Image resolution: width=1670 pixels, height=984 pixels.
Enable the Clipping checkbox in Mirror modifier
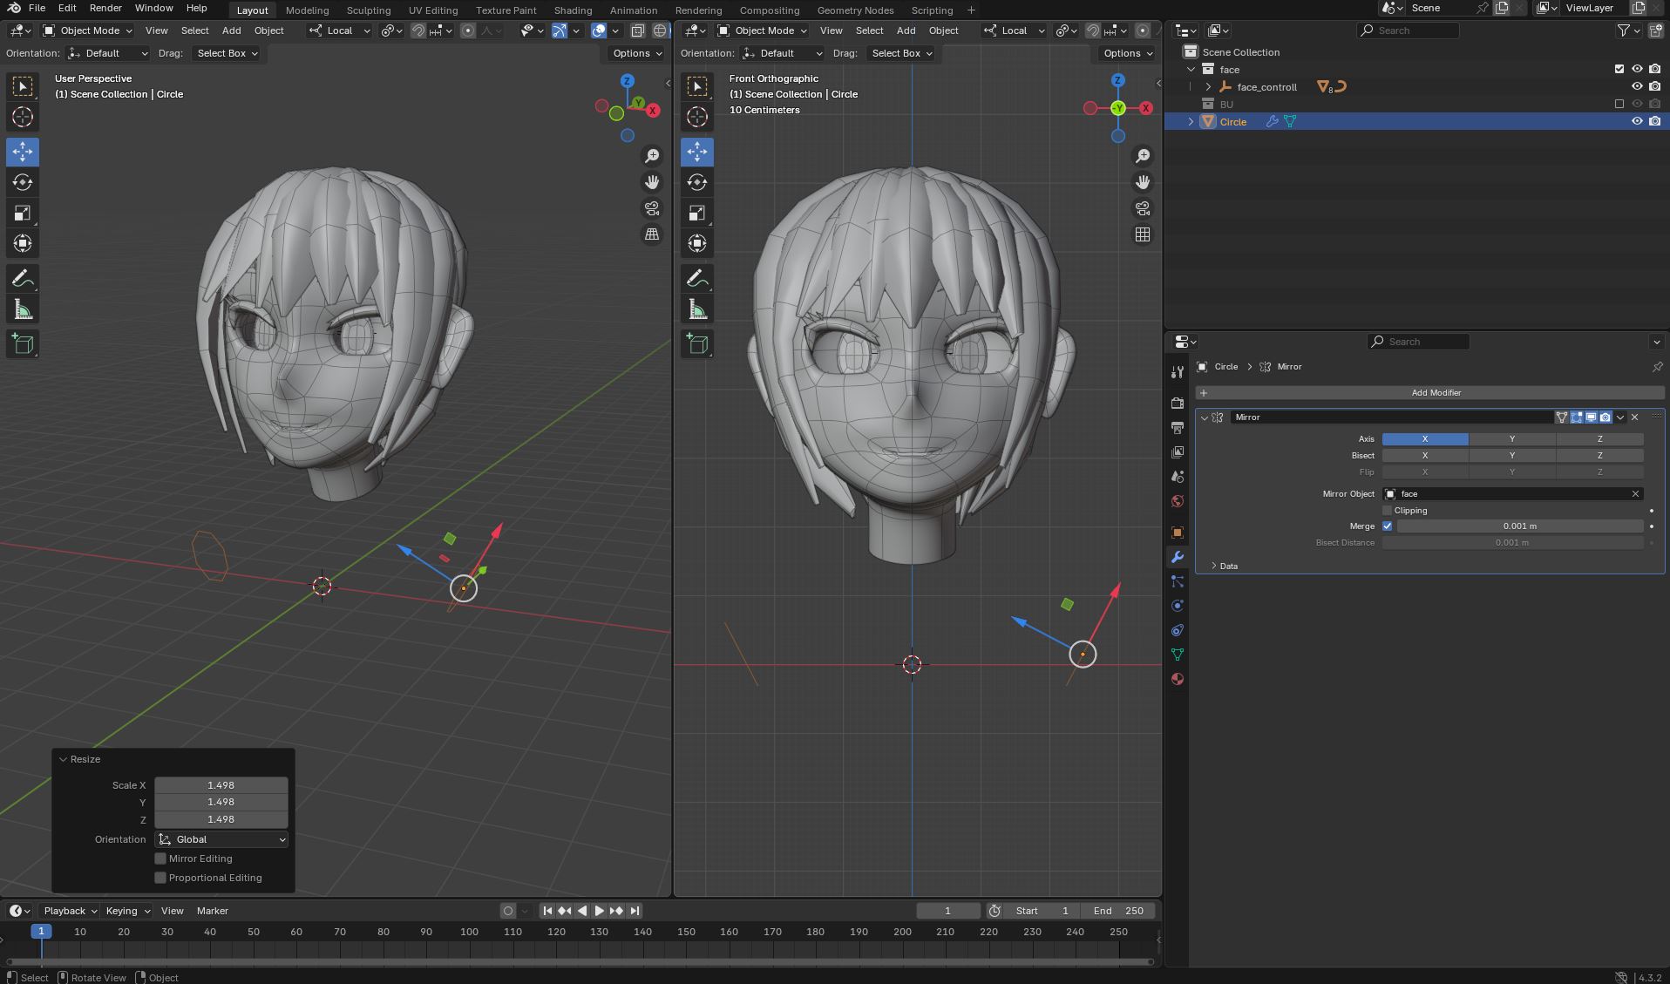[x=1388, y=511]
